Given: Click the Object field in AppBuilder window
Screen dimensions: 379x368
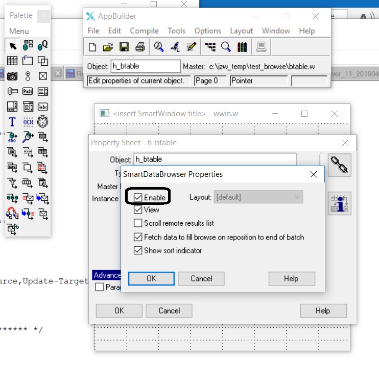Looking at the screenshot, I should 146,66.
